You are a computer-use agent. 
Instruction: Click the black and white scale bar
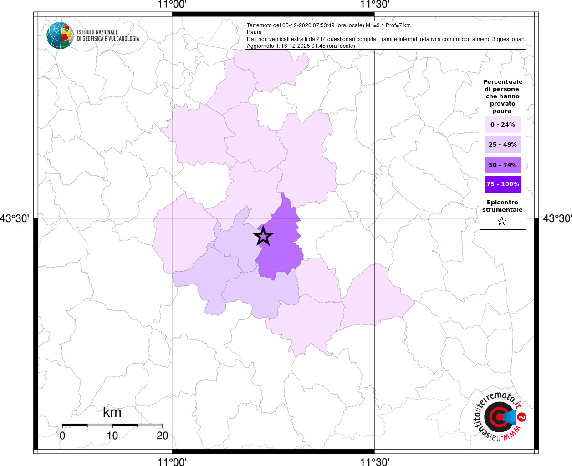(112, 425)
